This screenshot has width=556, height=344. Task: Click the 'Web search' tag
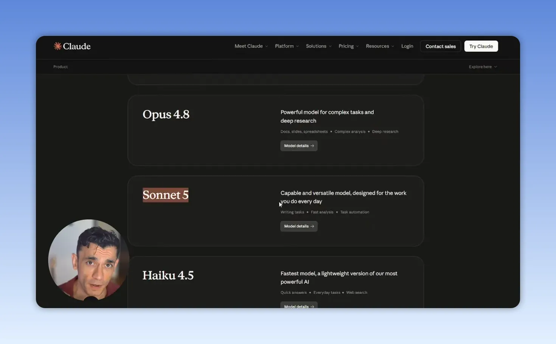(x=357, y=293)
